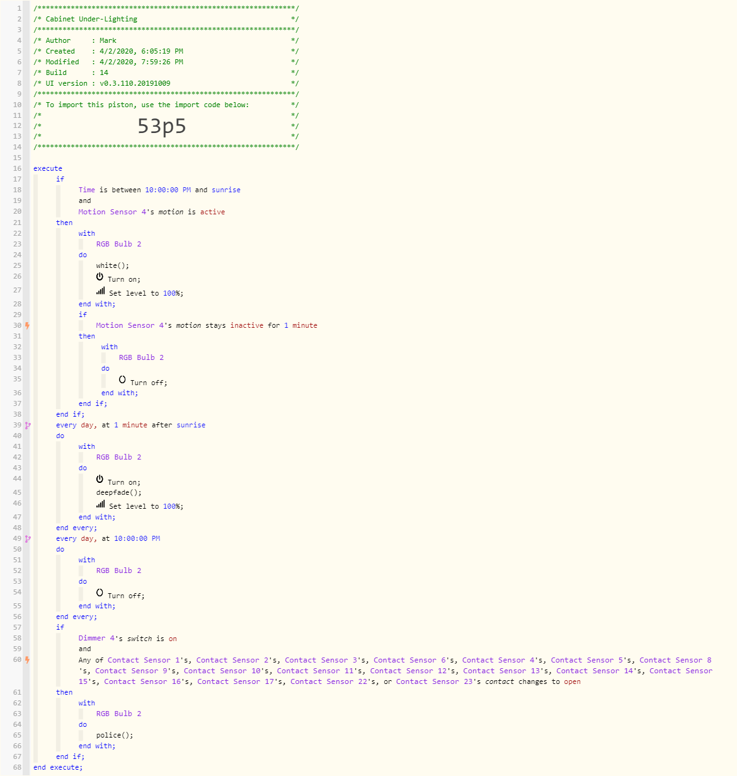Click 'RGB Bulb 2' on line 52
Image resolution: width=742 pixels, height=776 pixels.
[118, 570]
